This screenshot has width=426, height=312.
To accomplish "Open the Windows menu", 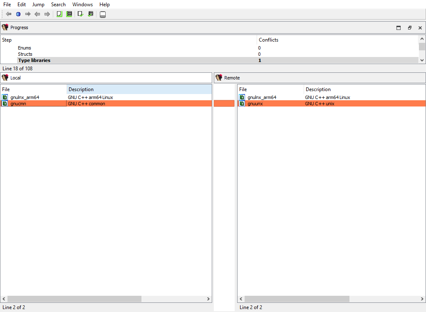I will [82, 5].
